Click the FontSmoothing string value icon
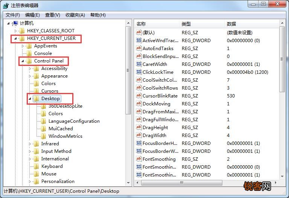Viewport: 289px width, 198px height. point(138,159)
